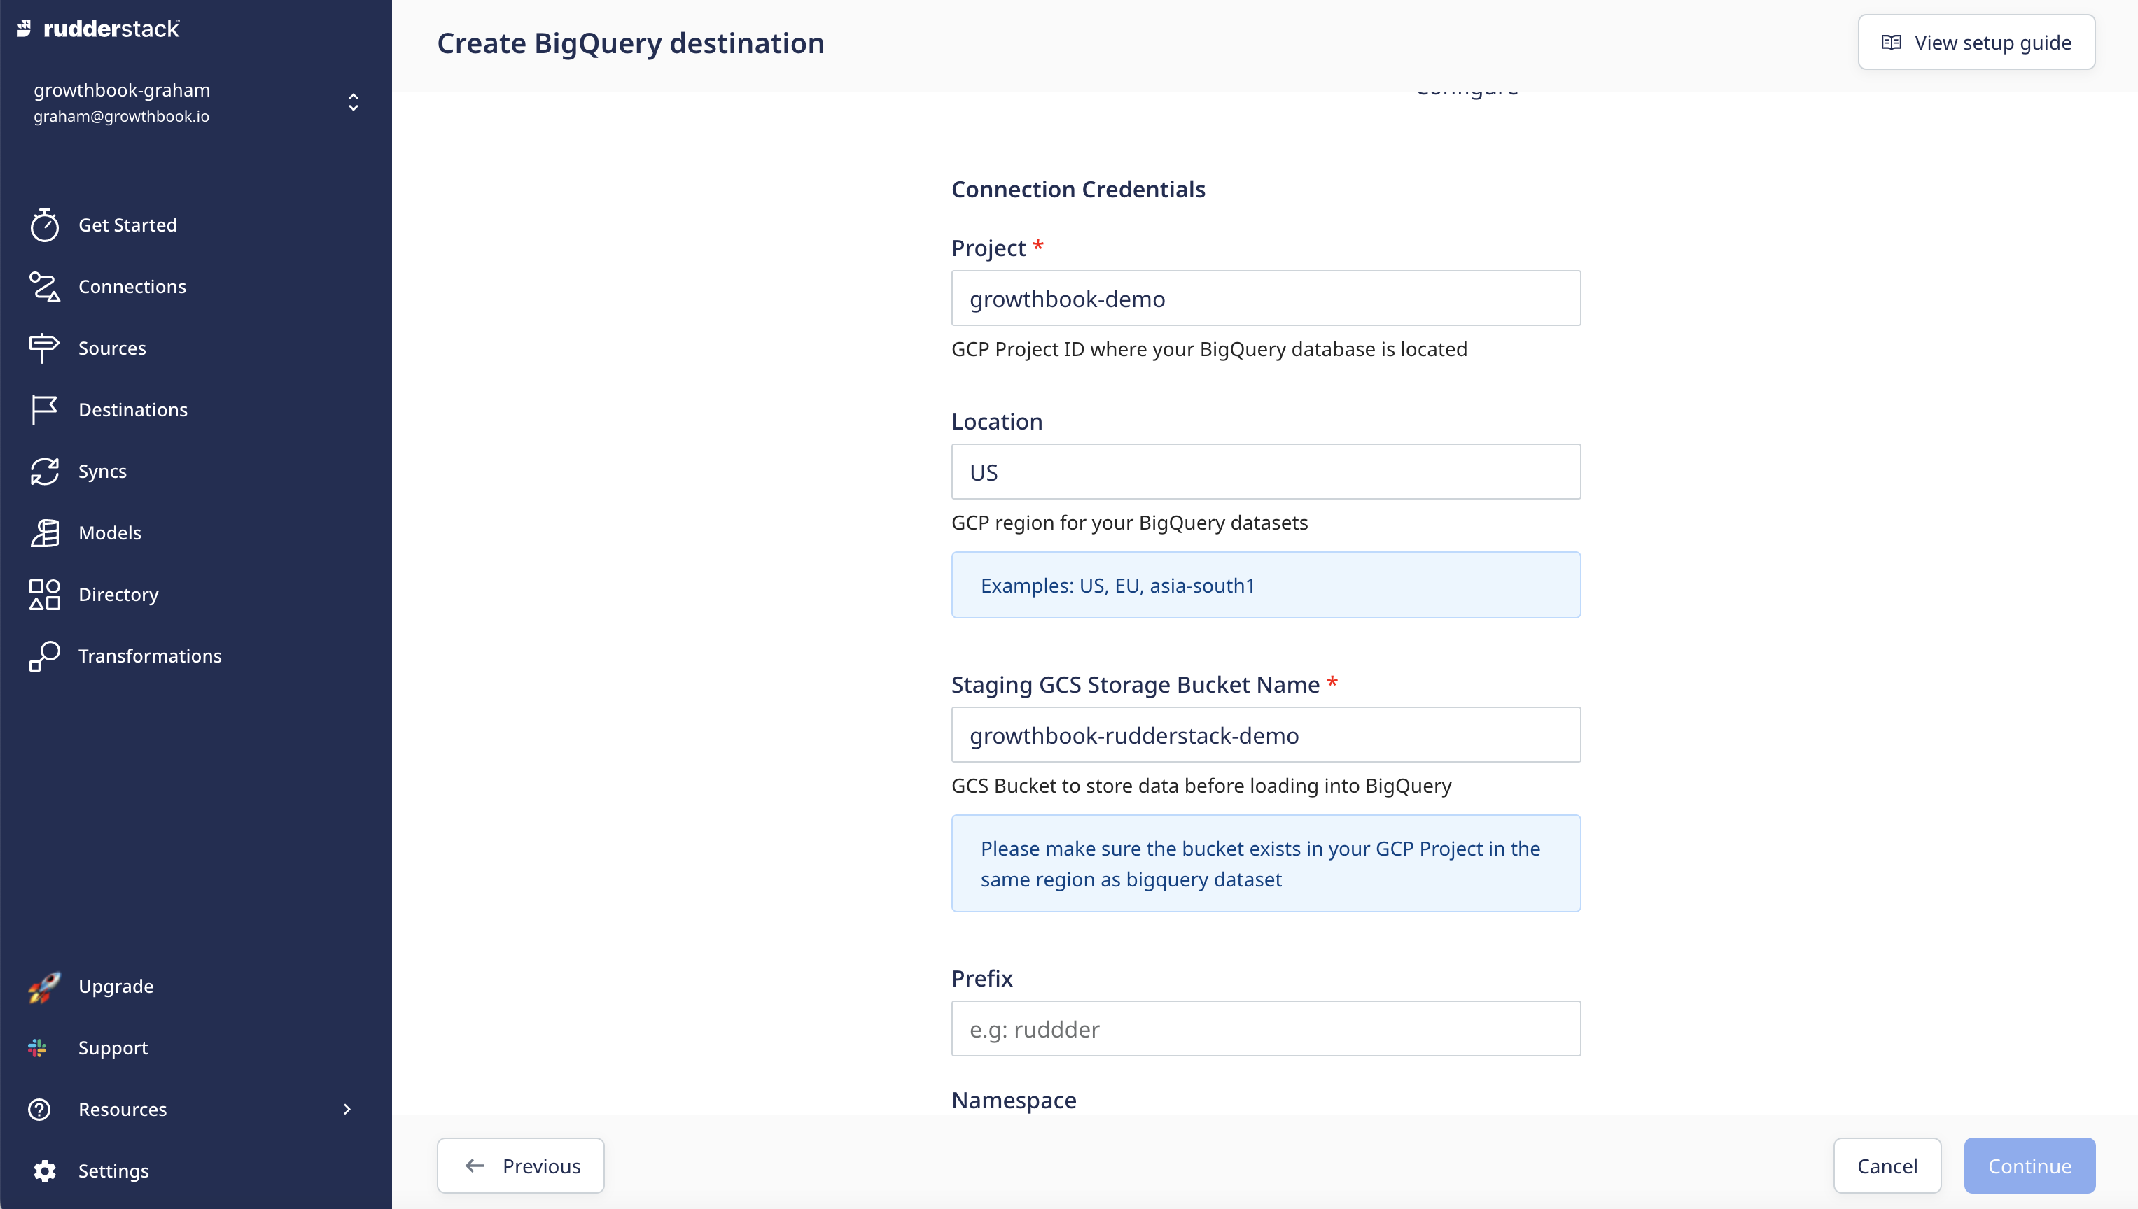Open the Get Started stopwatch icon

(x=44, y=225)
